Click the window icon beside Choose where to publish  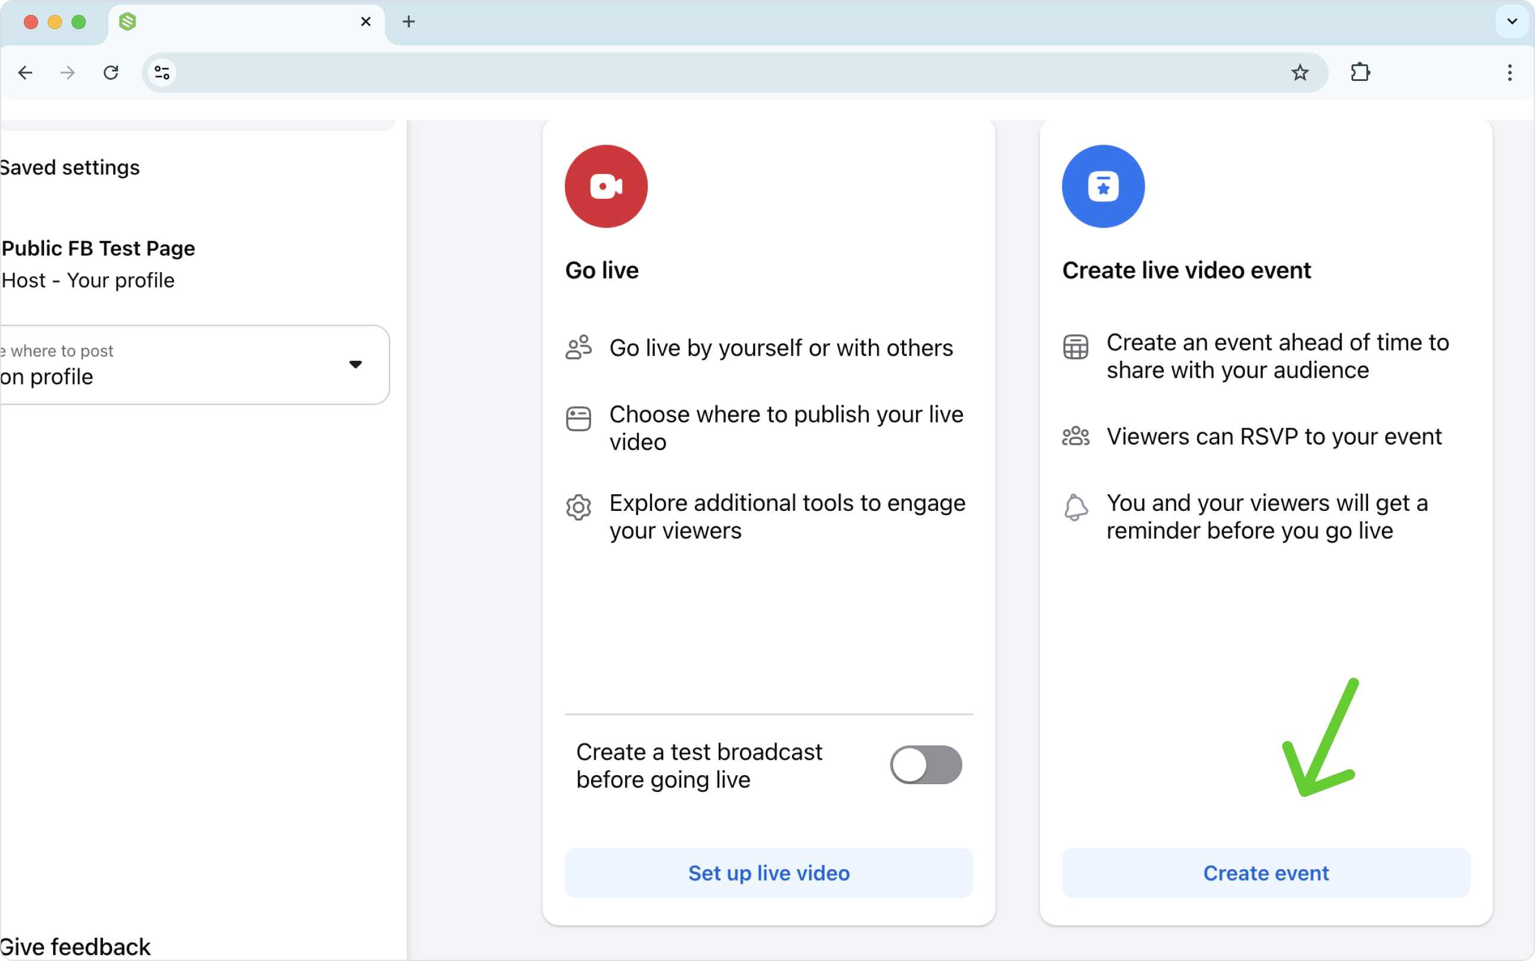(x=578, y=419)
